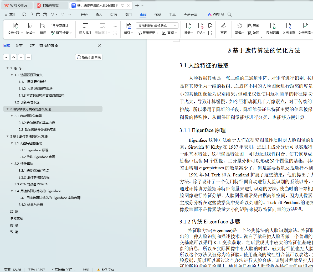Collapse the 3.2 遗传算法 node
Viewport: 313px width, 272px height.
pyautogui.click(x=12, y=164)
